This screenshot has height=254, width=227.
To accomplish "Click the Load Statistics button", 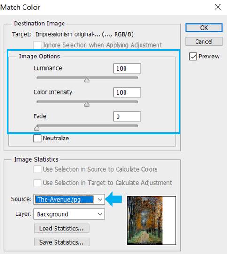I will click(x=62, y=228).
